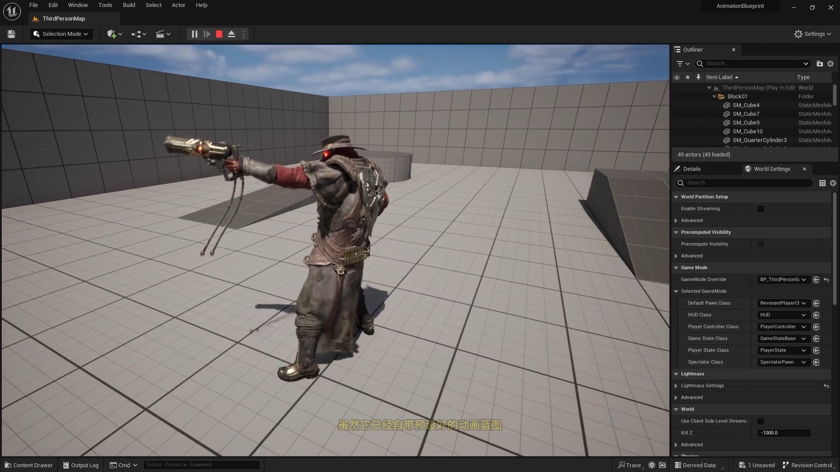Open Revision Control menu
Viewport: 840px width, 472px height.
point(808,465)
